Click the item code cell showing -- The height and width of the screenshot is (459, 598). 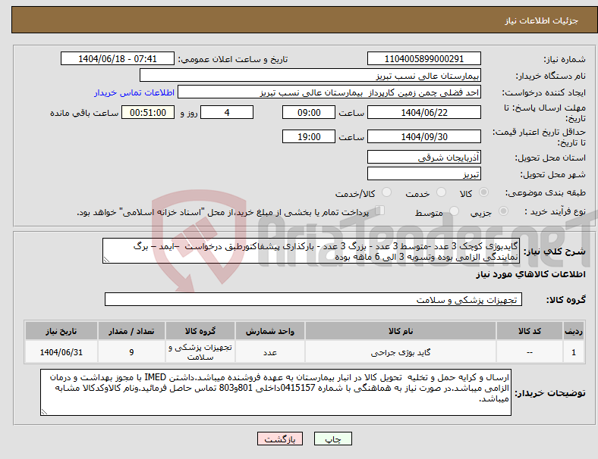(530, 352)
